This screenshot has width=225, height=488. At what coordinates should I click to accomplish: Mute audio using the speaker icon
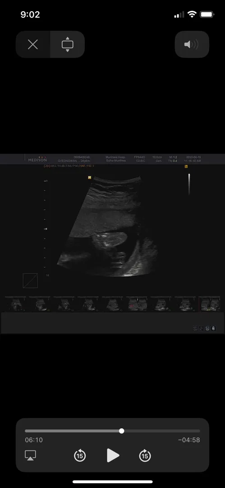coord(192,44)
